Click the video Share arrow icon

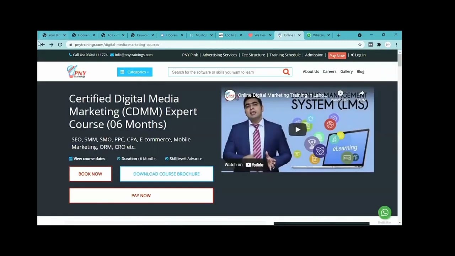[361, 94]
